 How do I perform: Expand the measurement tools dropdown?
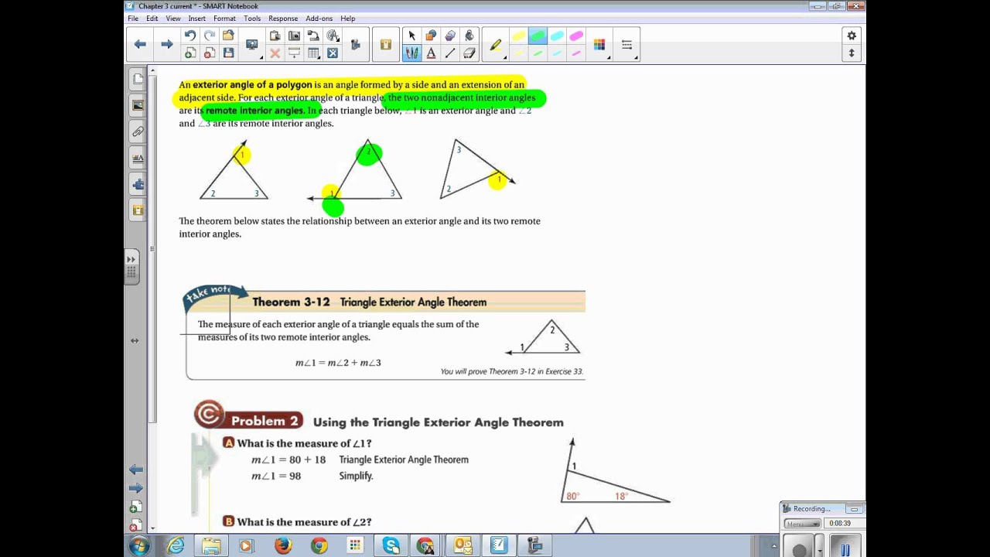tap(333, 36)
